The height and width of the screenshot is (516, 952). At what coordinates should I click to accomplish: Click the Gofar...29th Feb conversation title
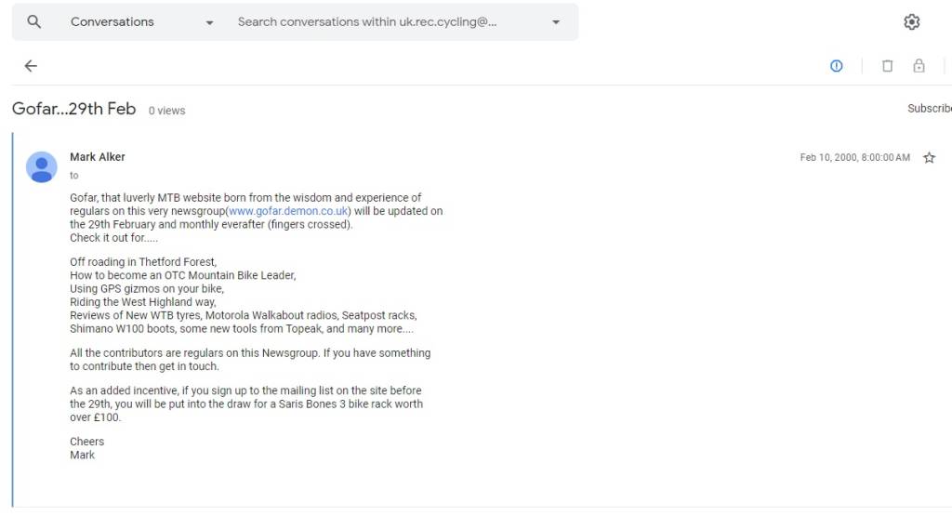[x=74, y=109]
